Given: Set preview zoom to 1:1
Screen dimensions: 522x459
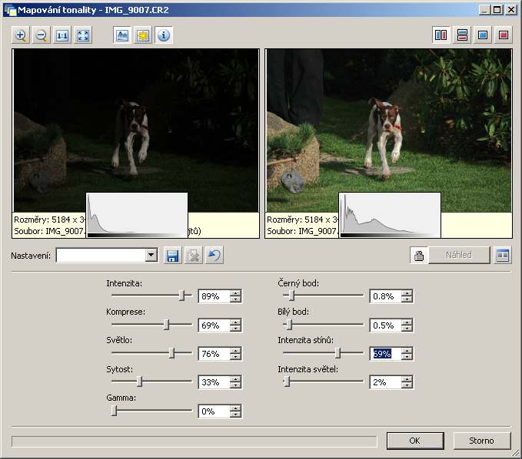Looking at the screenshot, I should coord(62,35).
